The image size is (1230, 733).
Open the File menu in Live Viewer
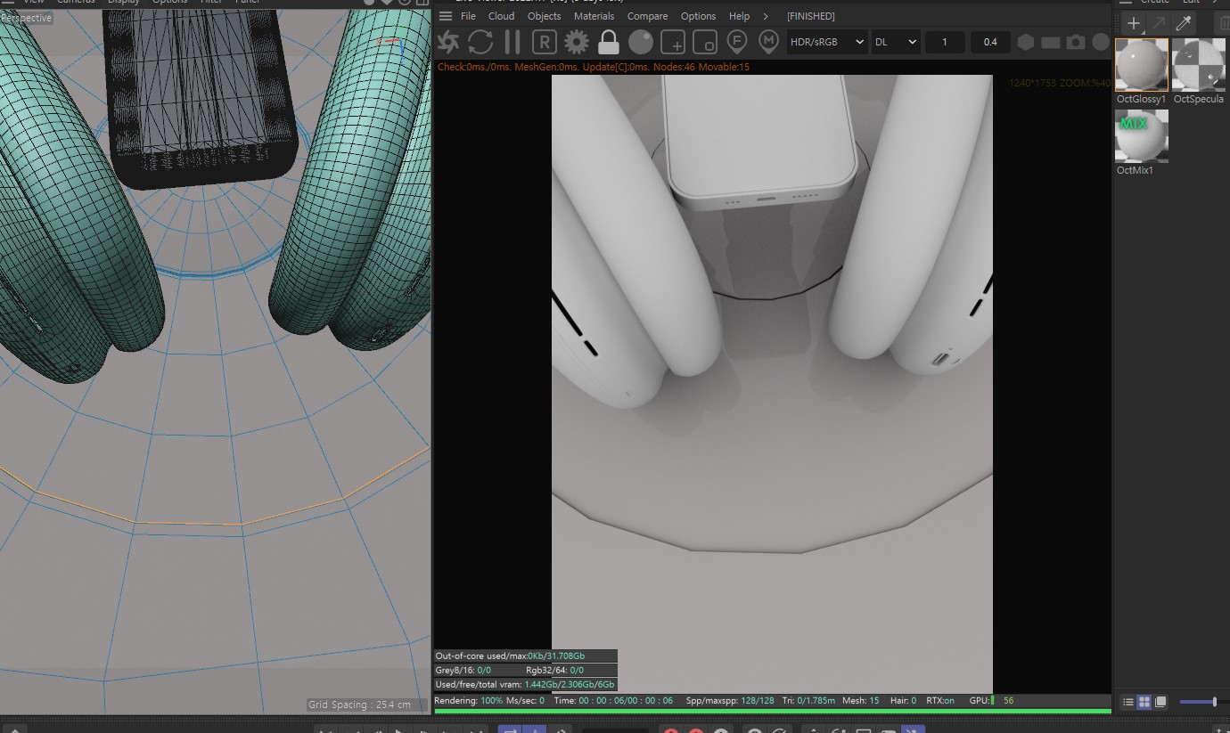point(468,16)
